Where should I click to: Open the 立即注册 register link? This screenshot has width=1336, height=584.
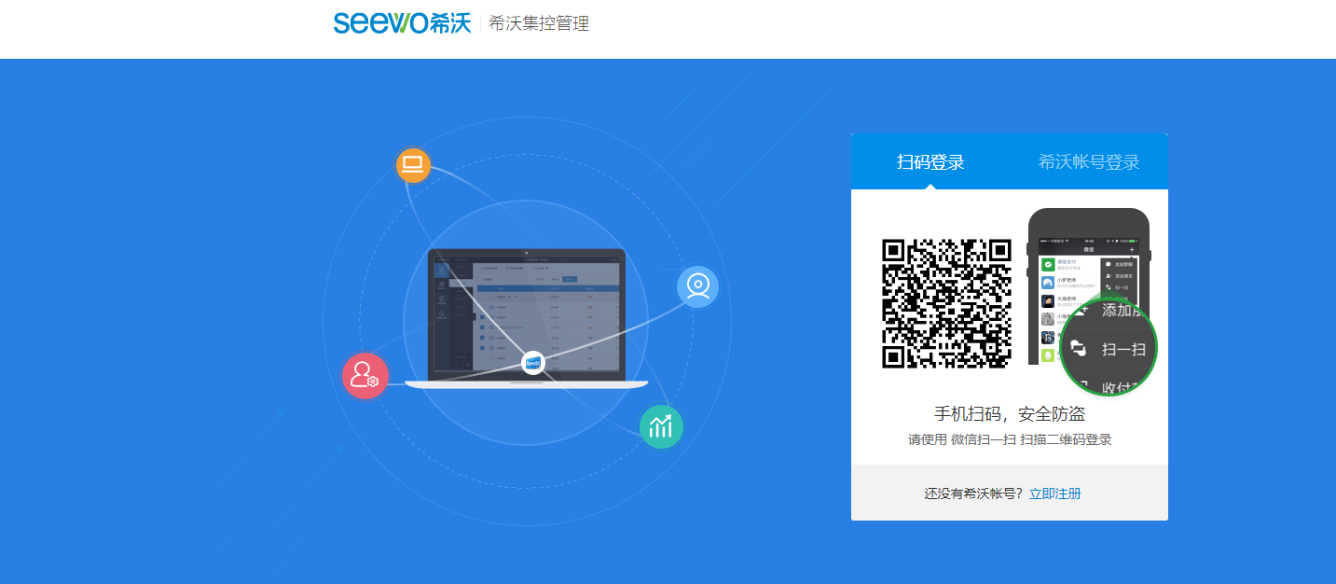click(x=1054, y=494)
